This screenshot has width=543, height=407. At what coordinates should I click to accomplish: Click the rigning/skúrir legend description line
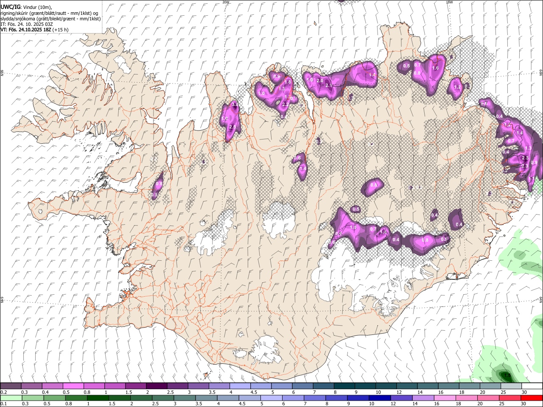49,13
